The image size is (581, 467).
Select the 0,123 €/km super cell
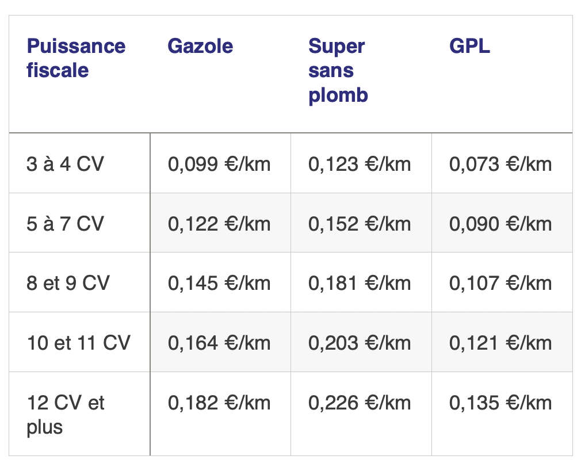point(360,164)
